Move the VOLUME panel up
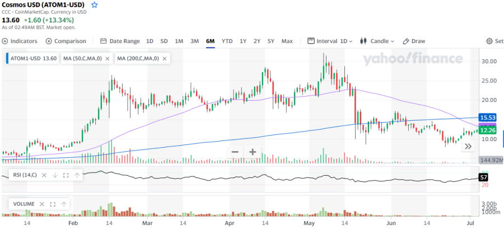This screenshot has width=504, height=229. click(64, 204)
